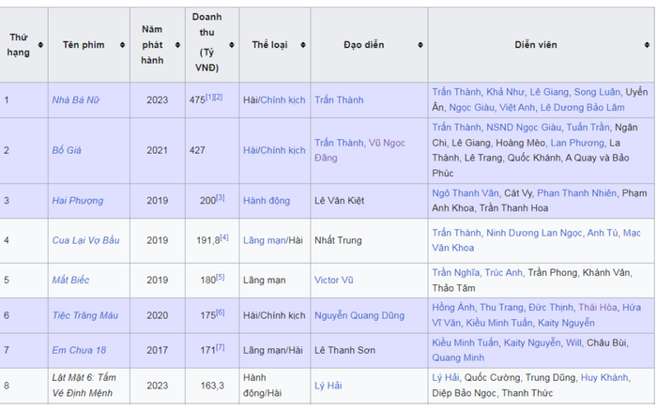Click footnote [5] next to 180
This screenshot has height=411, width=657.
pos(221,278)
